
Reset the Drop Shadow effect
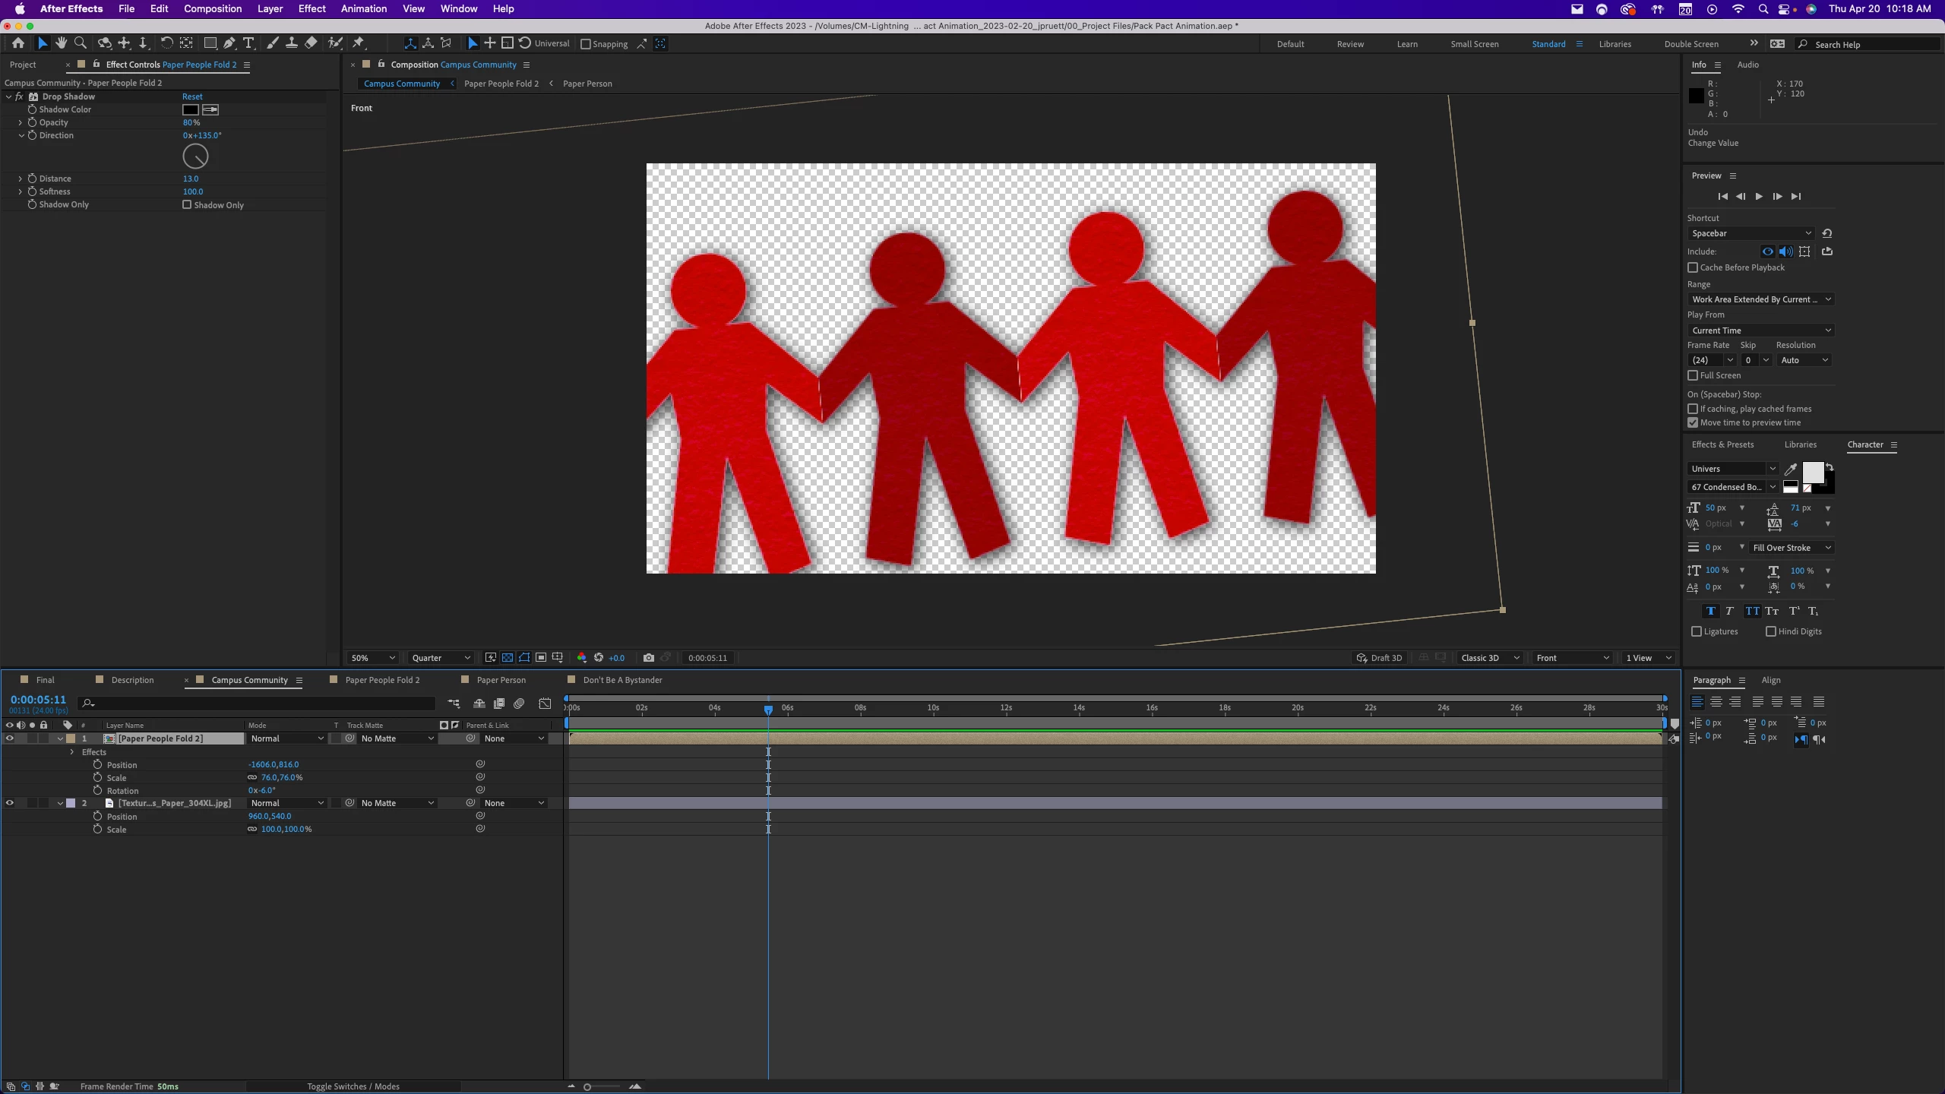192,96
